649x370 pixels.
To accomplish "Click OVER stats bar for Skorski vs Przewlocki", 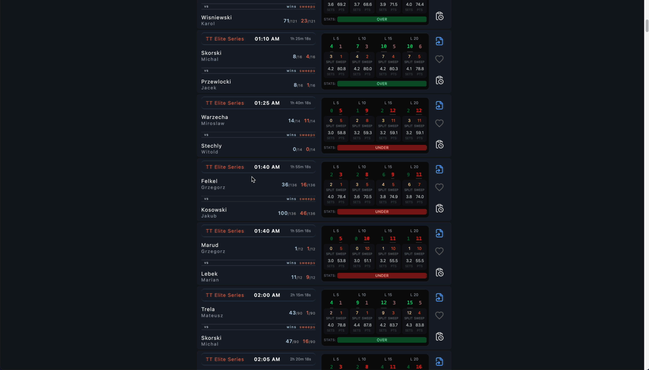I will pyautogui.click(x=382, y=84).
